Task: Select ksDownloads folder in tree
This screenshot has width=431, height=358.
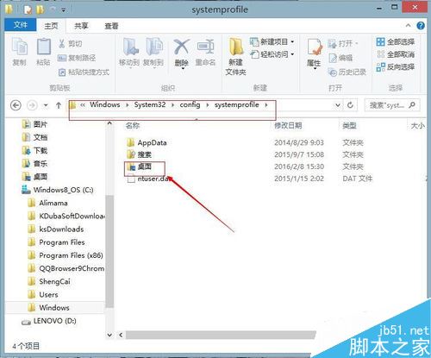Action: tap(56, 229)
